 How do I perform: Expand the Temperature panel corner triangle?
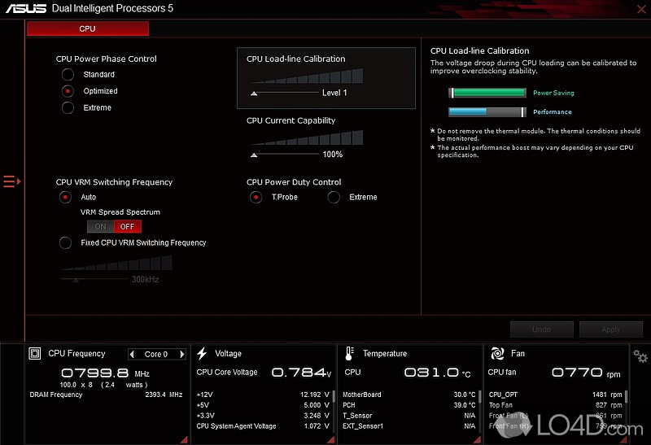point(477,439)
